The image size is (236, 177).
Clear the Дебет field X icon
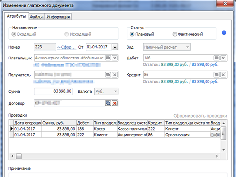[x=223, y=58]
